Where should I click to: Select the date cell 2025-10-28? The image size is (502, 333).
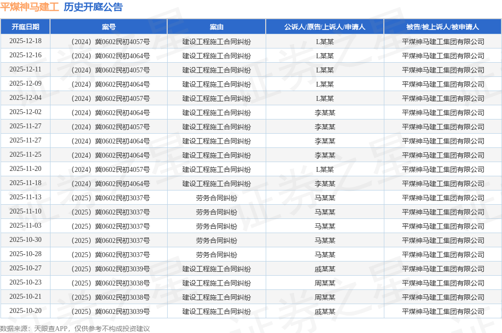coord(25,254)
